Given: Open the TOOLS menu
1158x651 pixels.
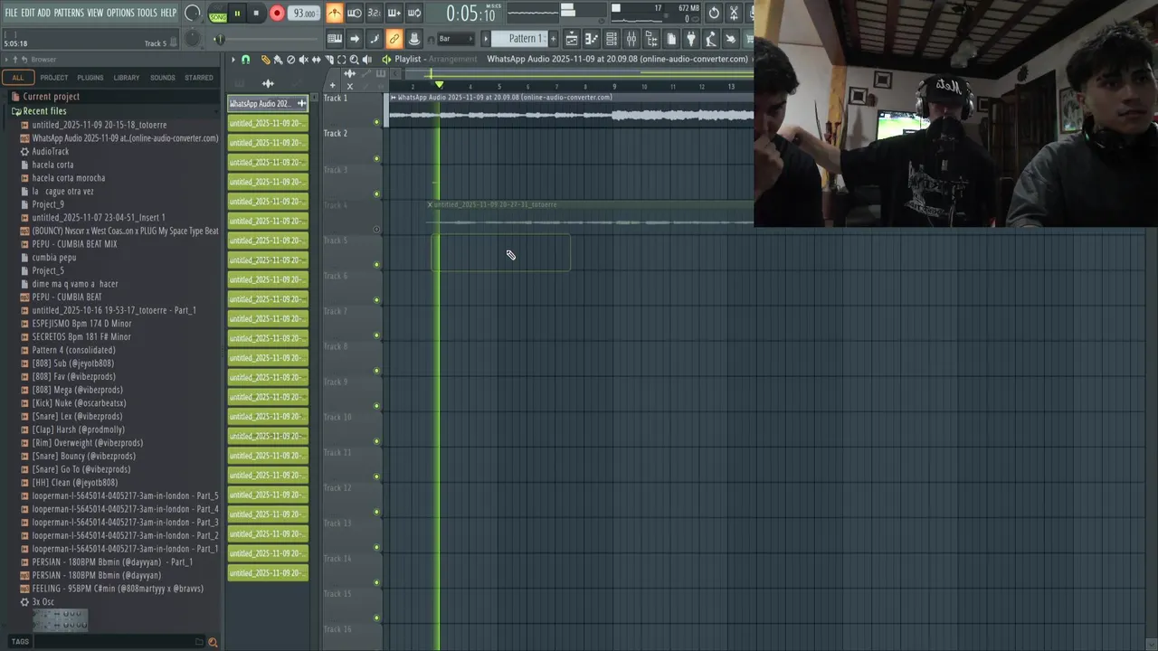Looking at the screenshot, I should 147,13.
